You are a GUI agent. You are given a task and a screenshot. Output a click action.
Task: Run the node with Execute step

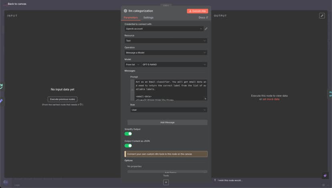point(197,11)
